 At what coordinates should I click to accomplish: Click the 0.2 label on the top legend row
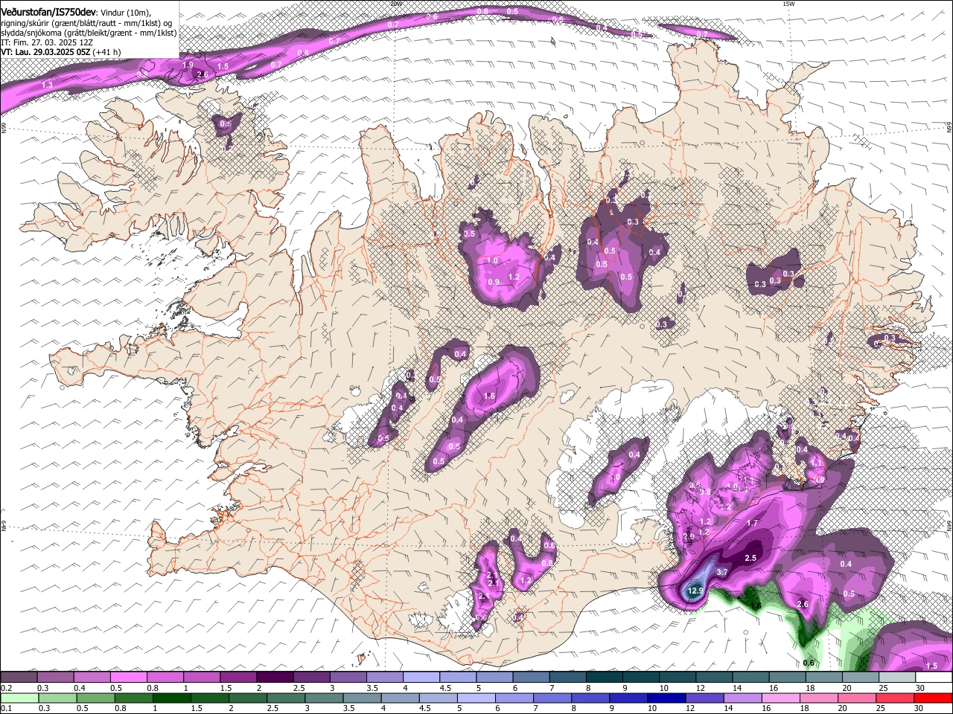click(6, 688)
